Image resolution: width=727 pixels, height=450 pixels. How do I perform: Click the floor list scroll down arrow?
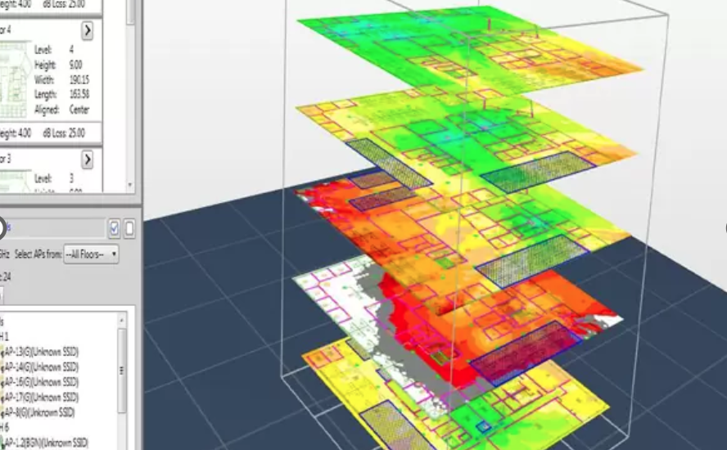pos(130,185)
